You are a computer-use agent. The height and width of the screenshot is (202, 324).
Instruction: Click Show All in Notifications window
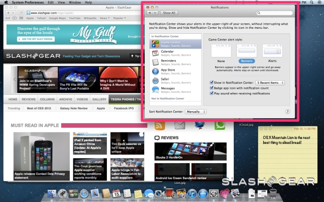(x=169, y=13)
